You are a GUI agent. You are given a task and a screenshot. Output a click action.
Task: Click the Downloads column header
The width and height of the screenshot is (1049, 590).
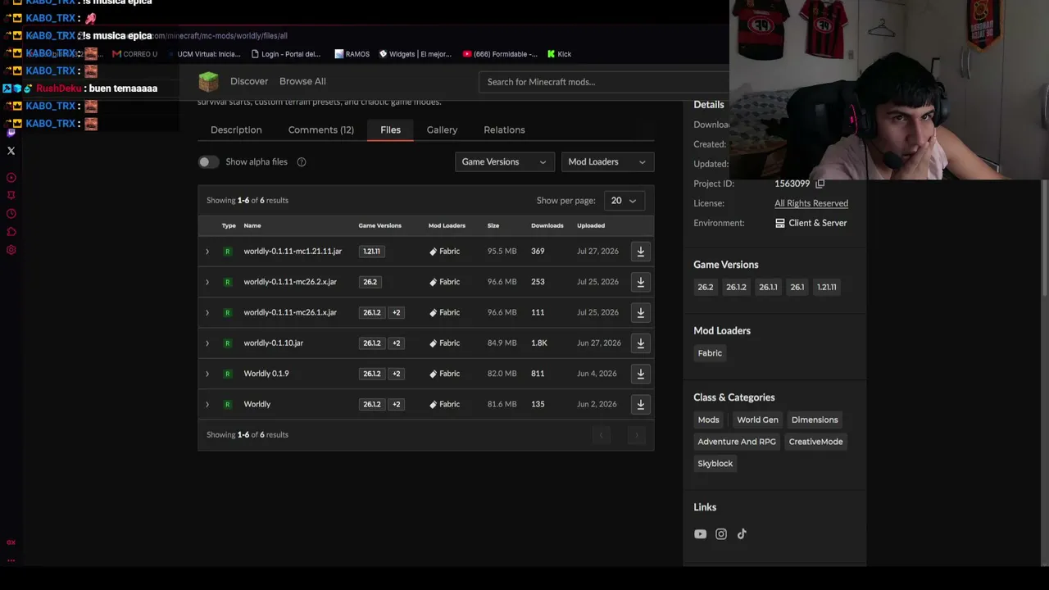point(547,225)
